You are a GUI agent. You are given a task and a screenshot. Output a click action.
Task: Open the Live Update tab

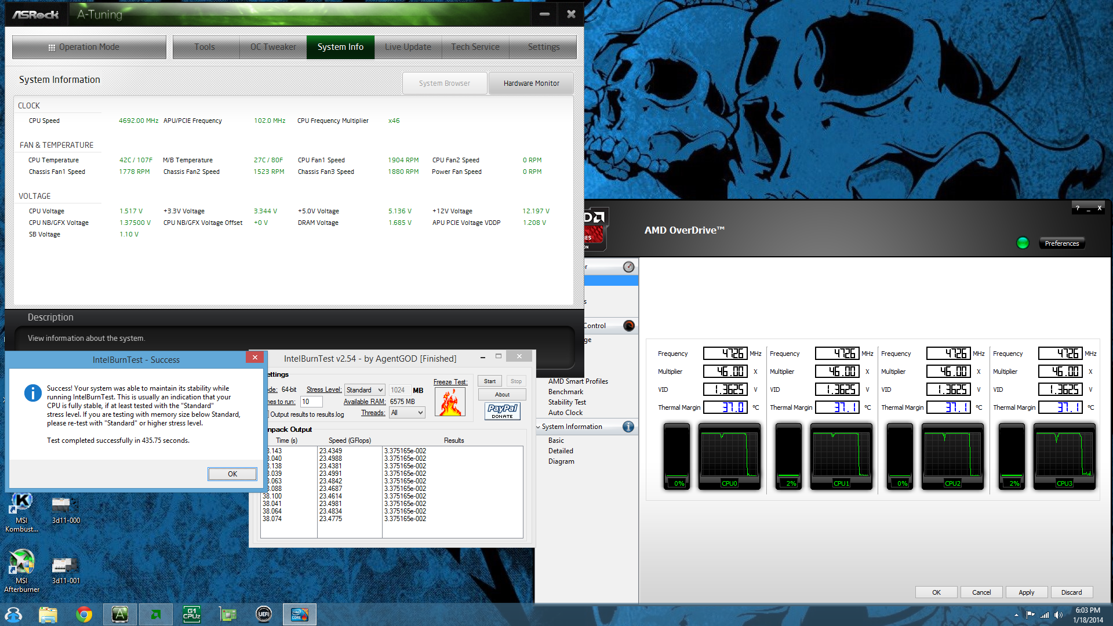(x=408, y=47)
